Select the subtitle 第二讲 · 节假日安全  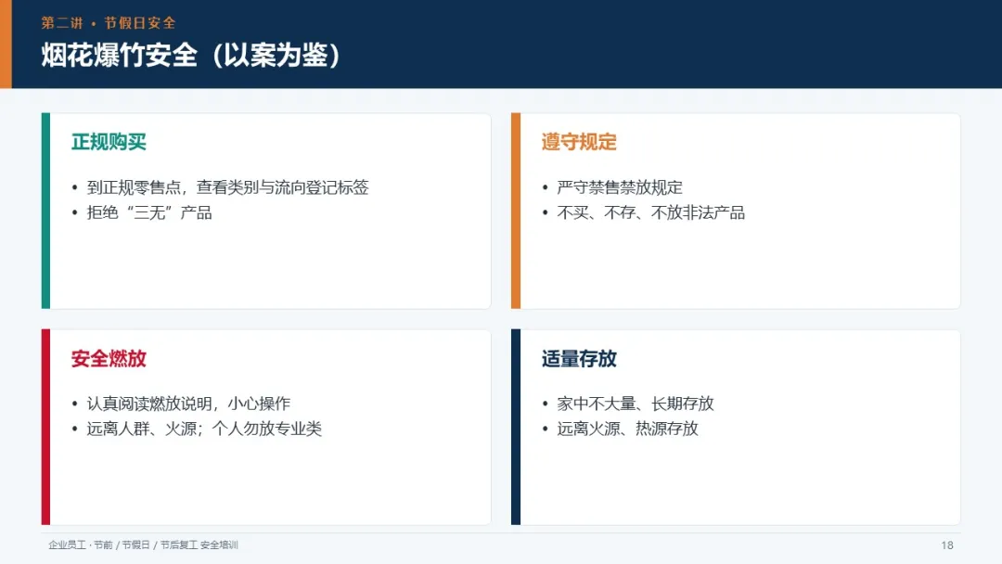coord(109,23)
